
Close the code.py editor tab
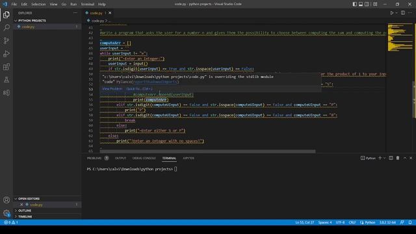[110, 13]
